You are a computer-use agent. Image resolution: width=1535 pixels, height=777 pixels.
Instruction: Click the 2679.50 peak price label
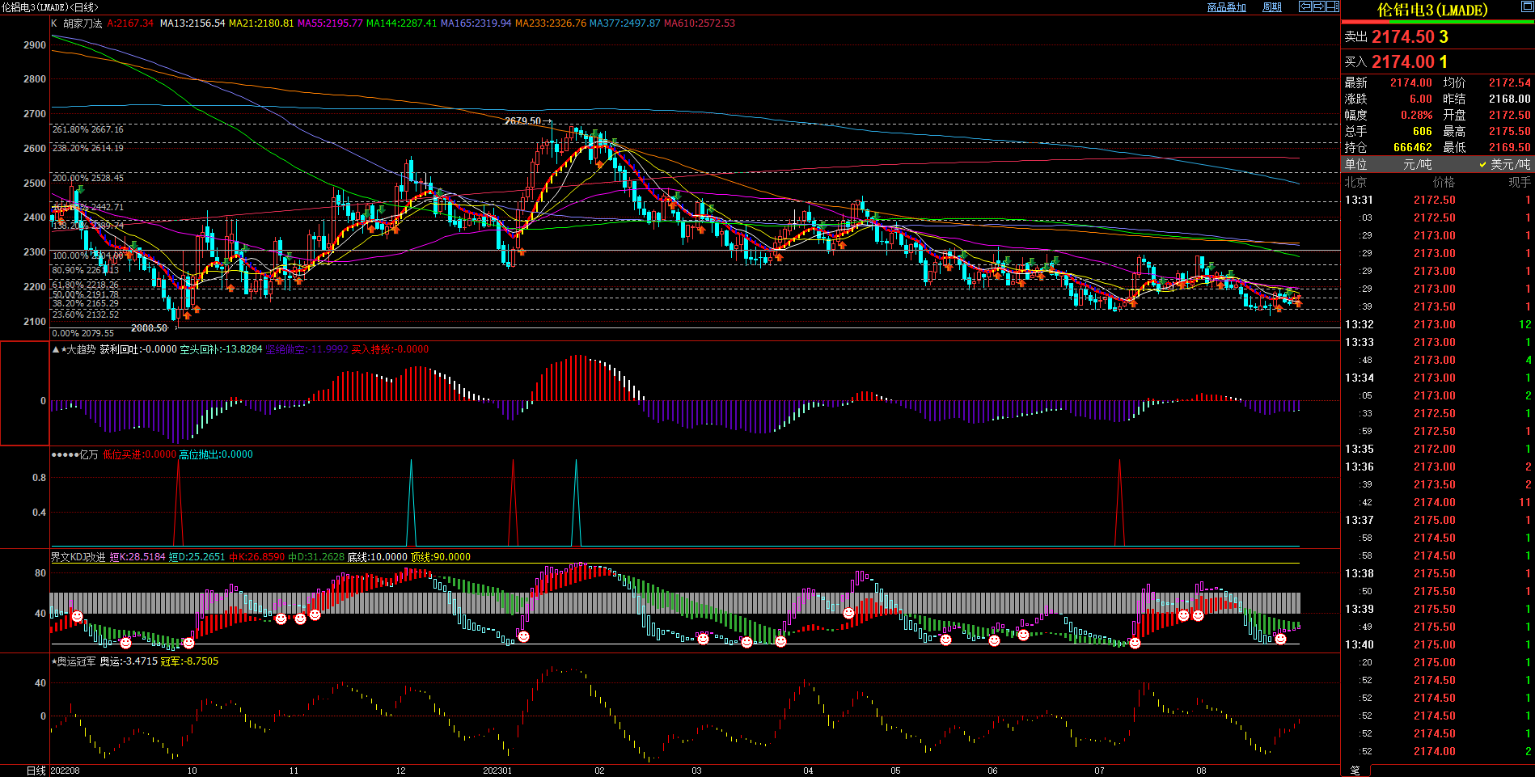522,121
